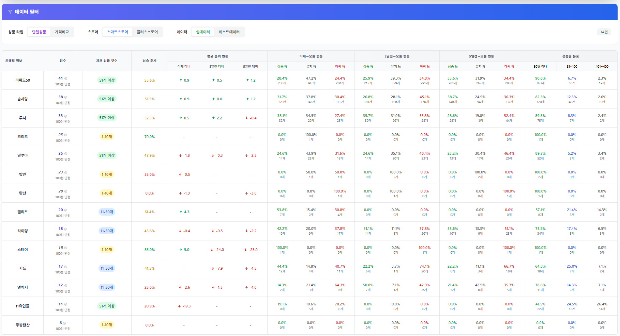
Task: Click the 51개 이상 badge in 리워드50 row
Action: 107,80
